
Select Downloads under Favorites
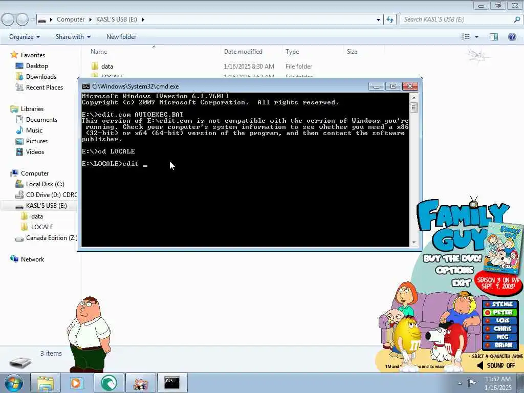click(x=41, y=77)
